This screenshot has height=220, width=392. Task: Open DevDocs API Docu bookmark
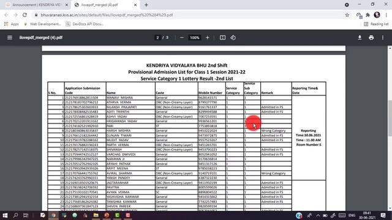85,24
